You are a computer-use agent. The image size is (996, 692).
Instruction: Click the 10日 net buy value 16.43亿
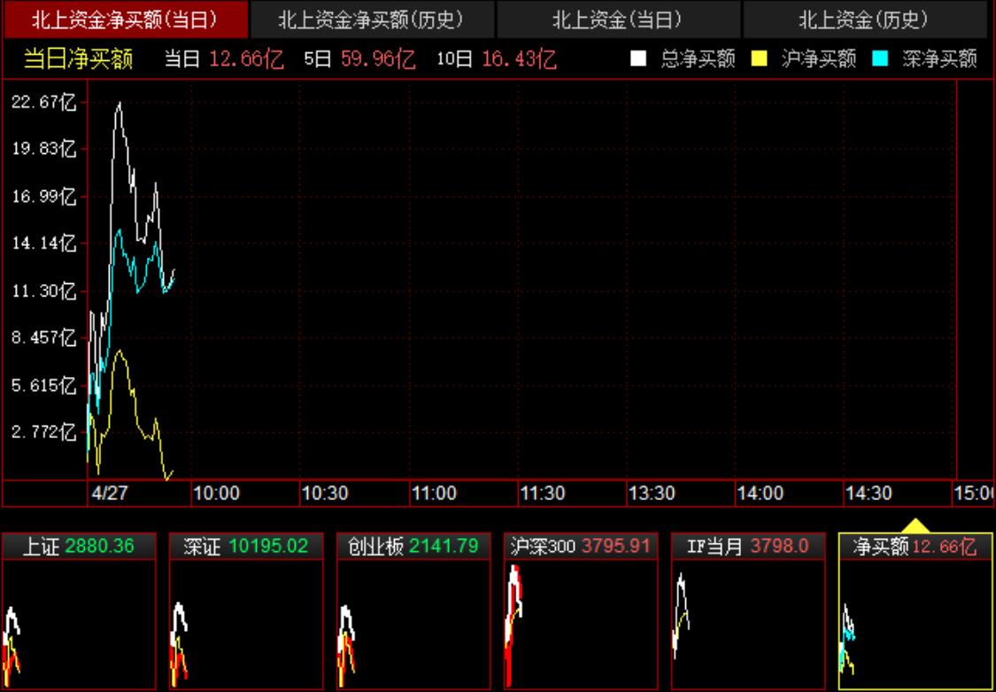click(x=519, y=59)
